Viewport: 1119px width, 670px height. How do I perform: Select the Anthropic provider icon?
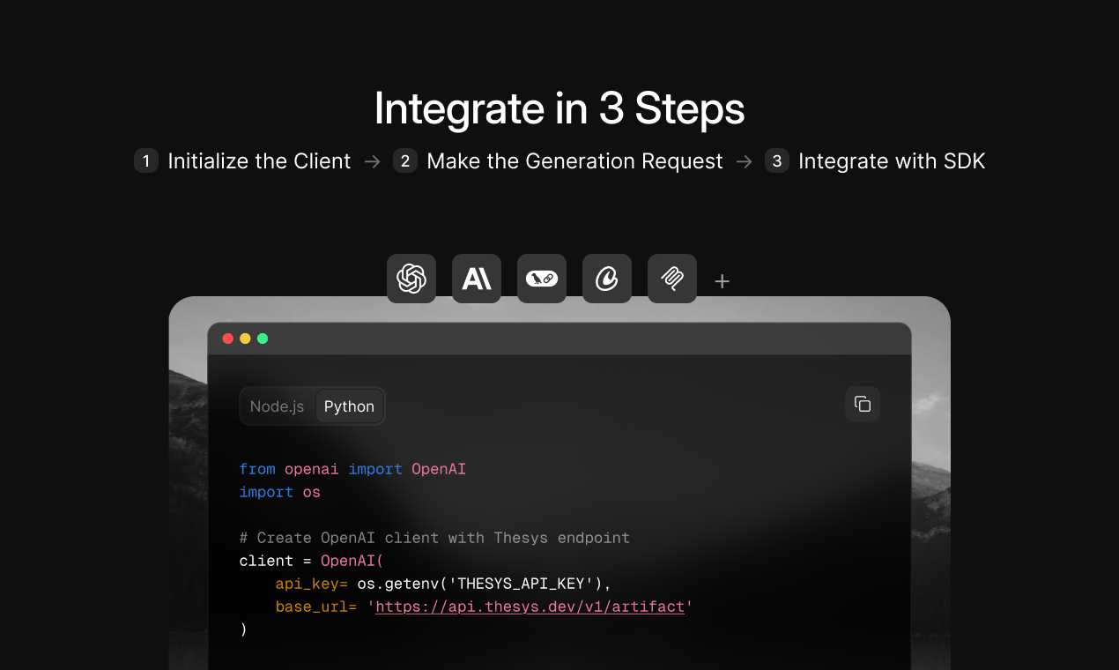(x=476, y=279)
